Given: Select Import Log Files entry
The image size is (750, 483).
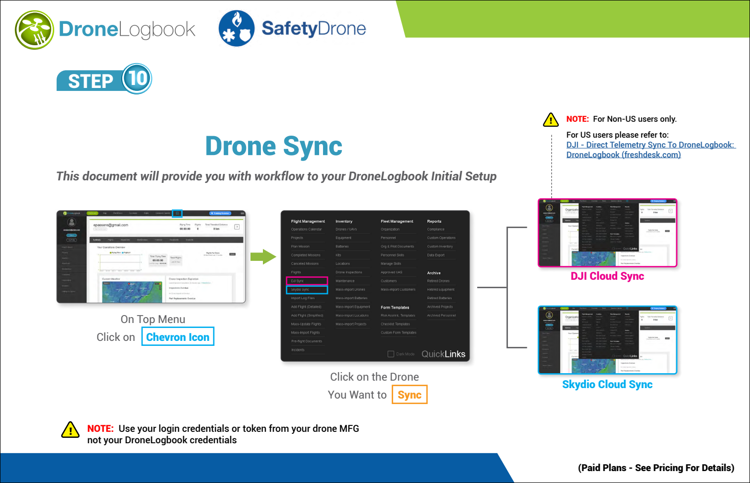Looking at the screenshot, I should [x=303, y=298].
